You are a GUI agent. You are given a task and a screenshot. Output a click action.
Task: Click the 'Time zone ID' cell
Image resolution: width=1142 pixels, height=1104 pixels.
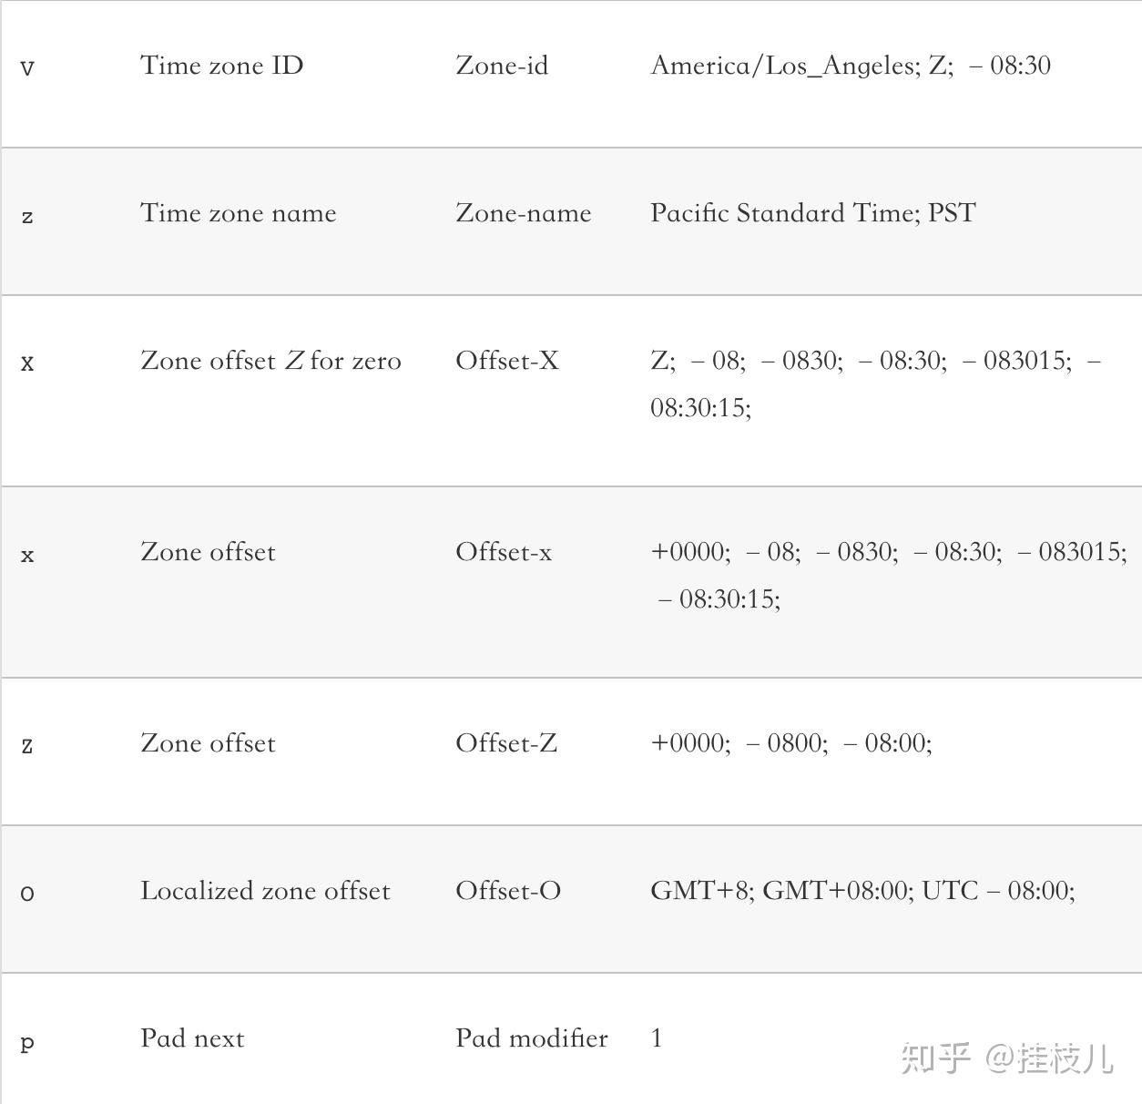tap(221, 66)
